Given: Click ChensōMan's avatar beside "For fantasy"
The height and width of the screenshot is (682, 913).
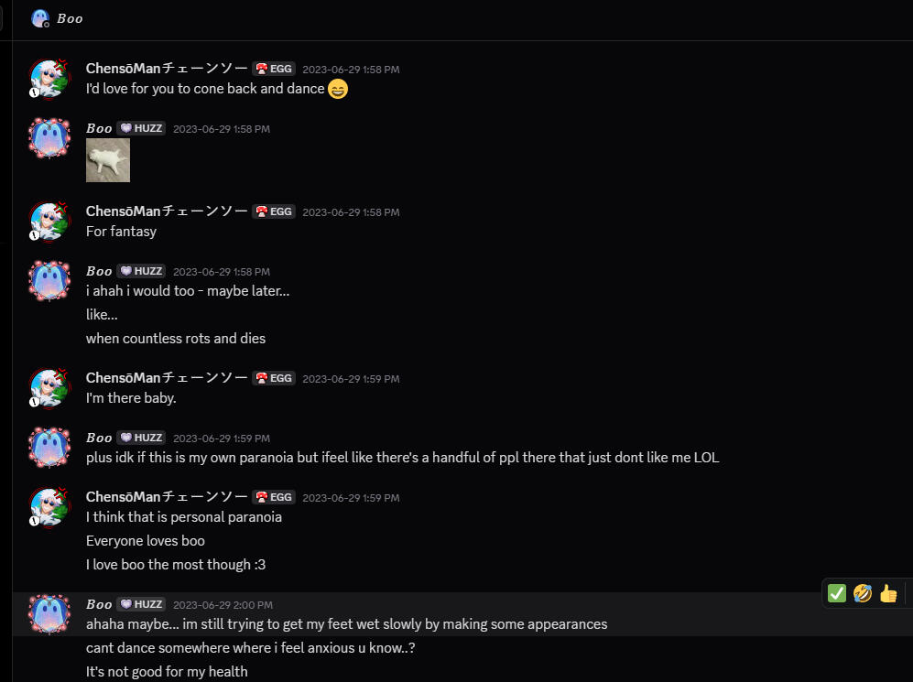Looking at the screenshot, I should coord(48,222).
